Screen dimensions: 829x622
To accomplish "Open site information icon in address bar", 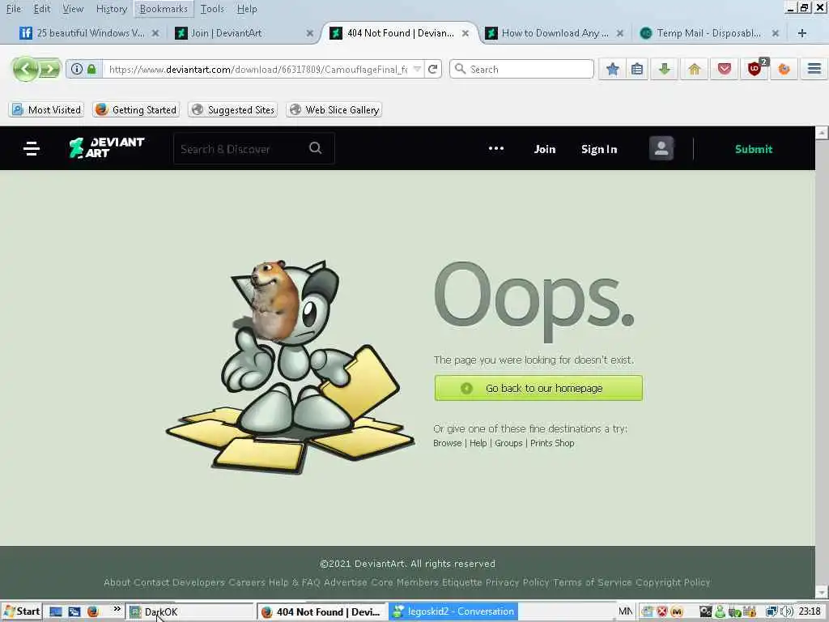I will pyautogui.click(x=77, y=69).
